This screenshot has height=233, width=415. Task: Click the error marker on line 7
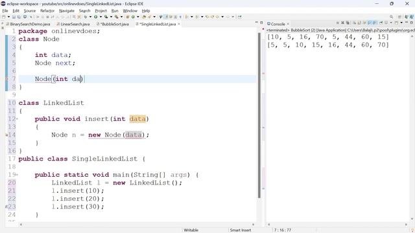click(x=6, y=79)
